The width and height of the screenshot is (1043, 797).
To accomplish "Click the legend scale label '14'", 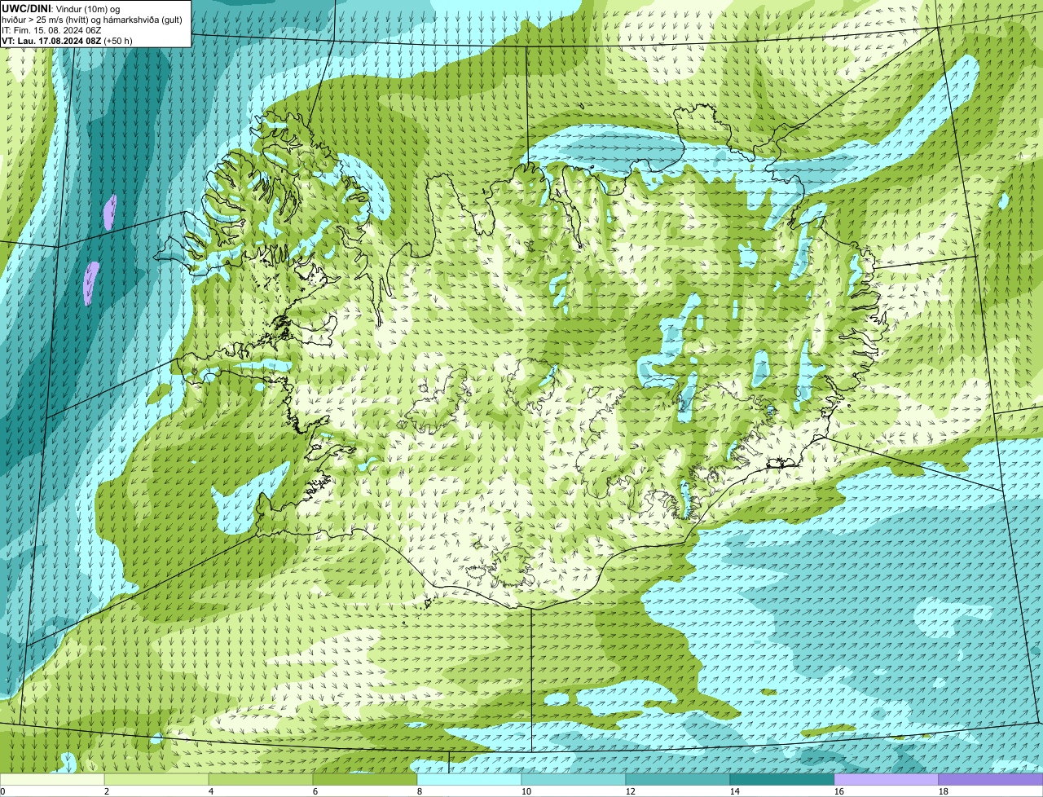I will coord(734,791).
